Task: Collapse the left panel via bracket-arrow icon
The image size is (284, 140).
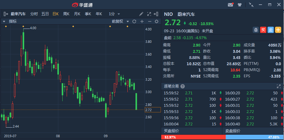Action: pyautogui.click(x=6, y=14)
